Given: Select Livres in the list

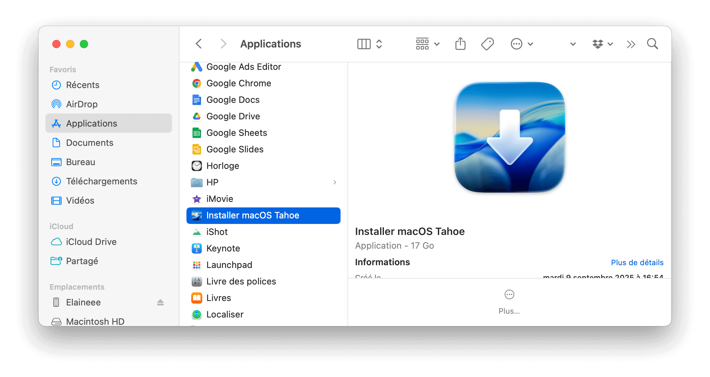Looking at the screenshot, I should pos(263,298).
